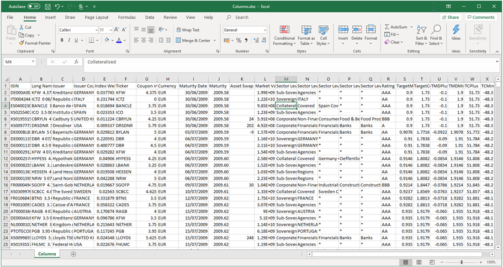Click the Undo arrow
Image resolution: width=503 pixels, height=267 pixels.
tap(57, 6)
